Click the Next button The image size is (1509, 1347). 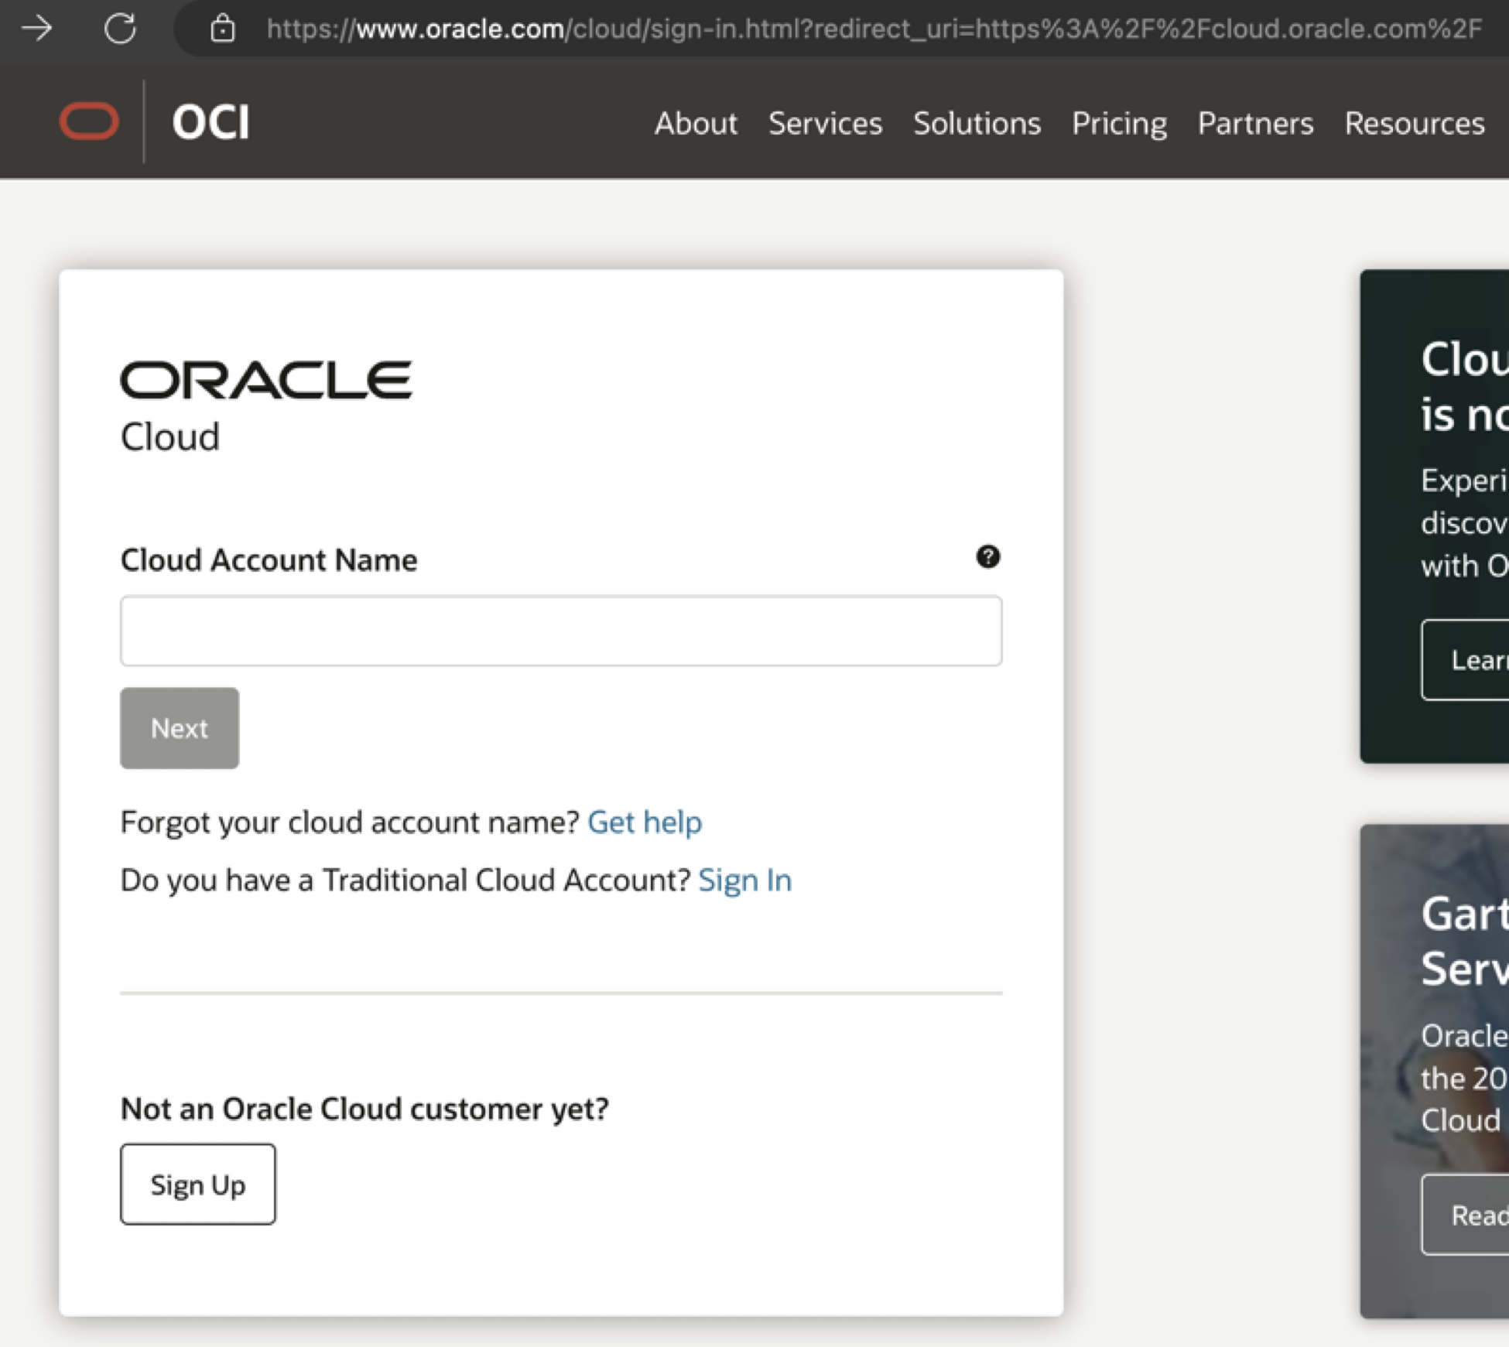pyautogui.click(x=180, y=728)
